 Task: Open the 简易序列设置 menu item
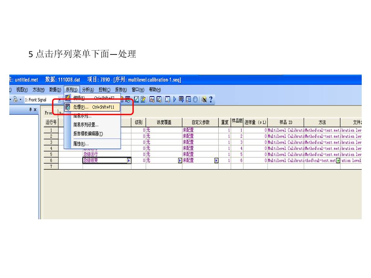click(x=86, y=125)
